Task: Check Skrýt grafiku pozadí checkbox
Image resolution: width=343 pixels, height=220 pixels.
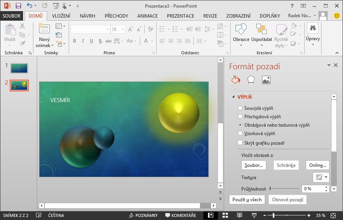Action: click(240, 143)
